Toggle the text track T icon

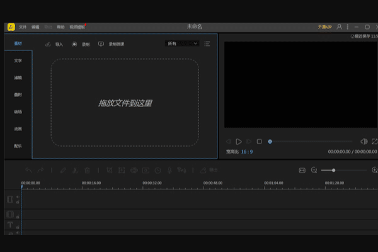(x=10, y=224)
